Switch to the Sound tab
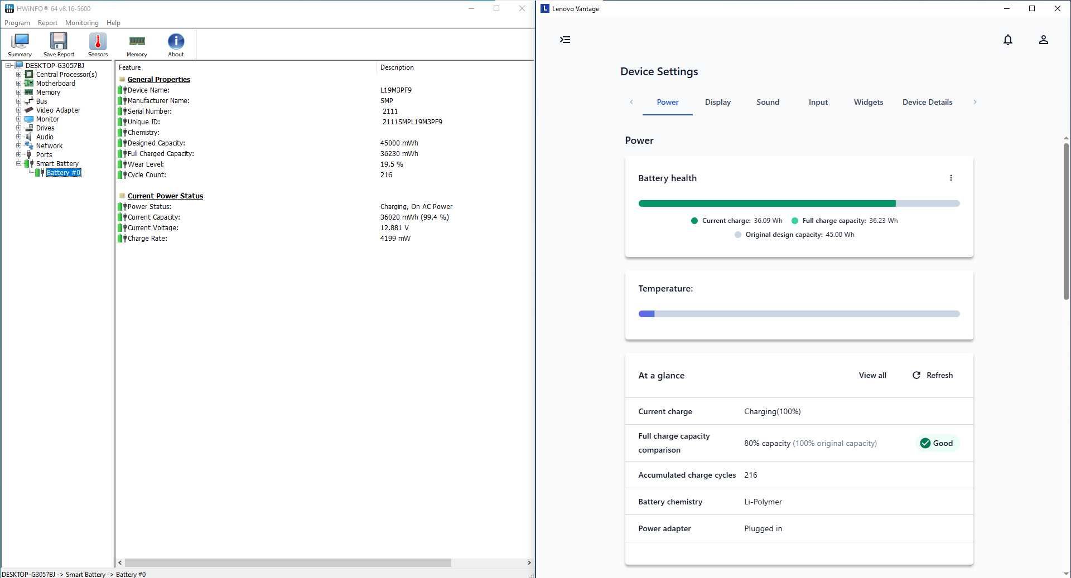Screen dimensions: 1071x578 (x=768, y=102)
